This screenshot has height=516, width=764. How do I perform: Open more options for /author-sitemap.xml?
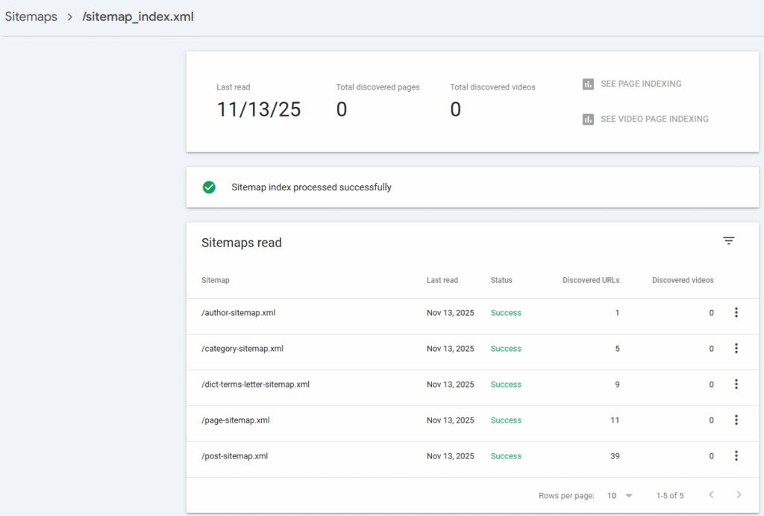point(736,313)
